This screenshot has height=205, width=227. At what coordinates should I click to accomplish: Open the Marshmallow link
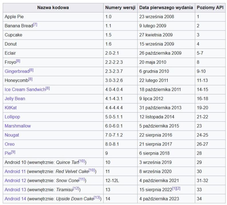click(x=18, y=126)
